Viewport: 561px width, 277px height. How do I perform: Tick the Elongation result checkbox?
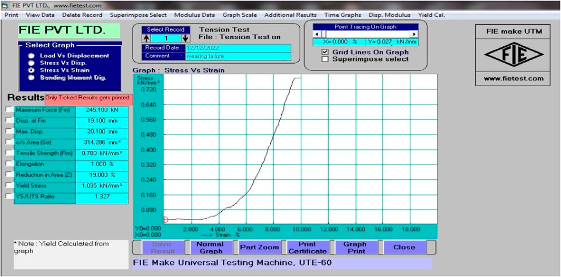tap(9, 164)
